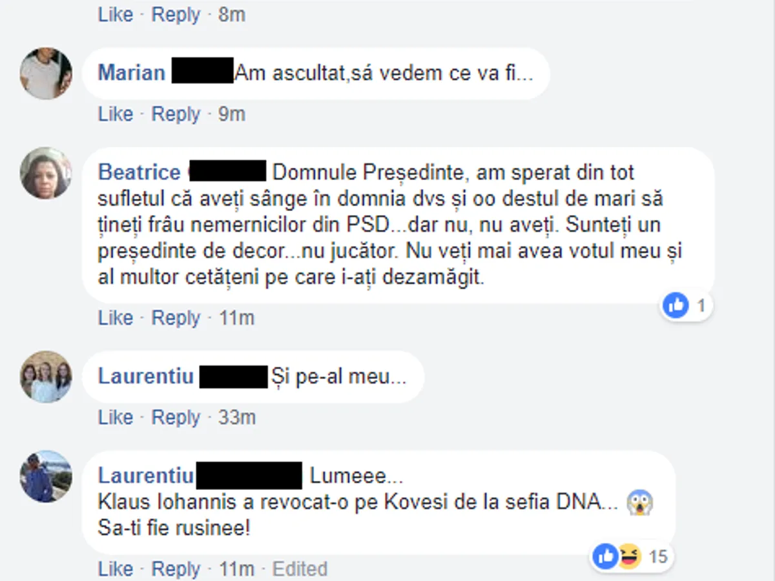Click the like reaction icon on Beatrice's comment

pos(676,305)
